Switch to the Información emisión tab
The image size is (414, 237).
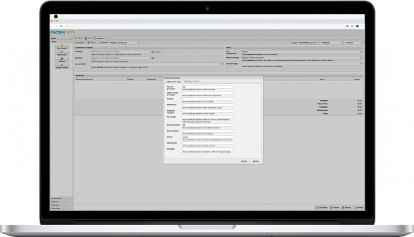pyautogui.click(x=191, y=82)
